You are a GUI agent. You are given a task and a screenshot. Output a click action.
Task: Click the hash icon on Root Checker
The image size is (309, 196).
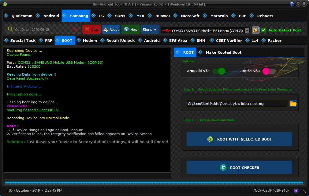point(223,168)
